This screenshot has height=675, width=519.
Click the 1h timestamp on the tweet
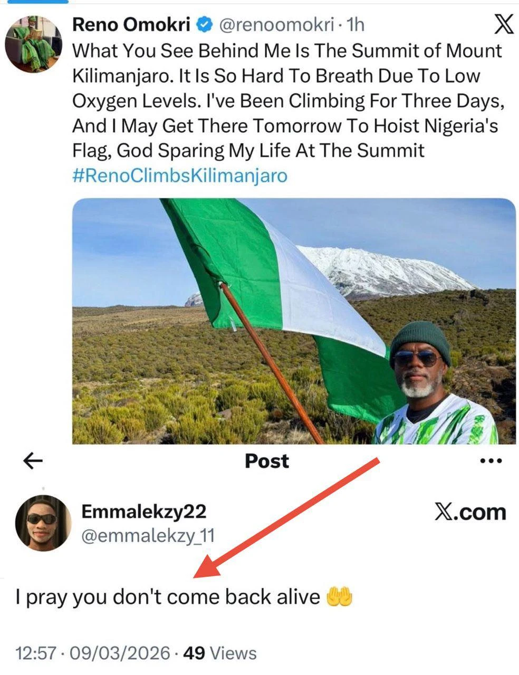click(x=357, y=24)
